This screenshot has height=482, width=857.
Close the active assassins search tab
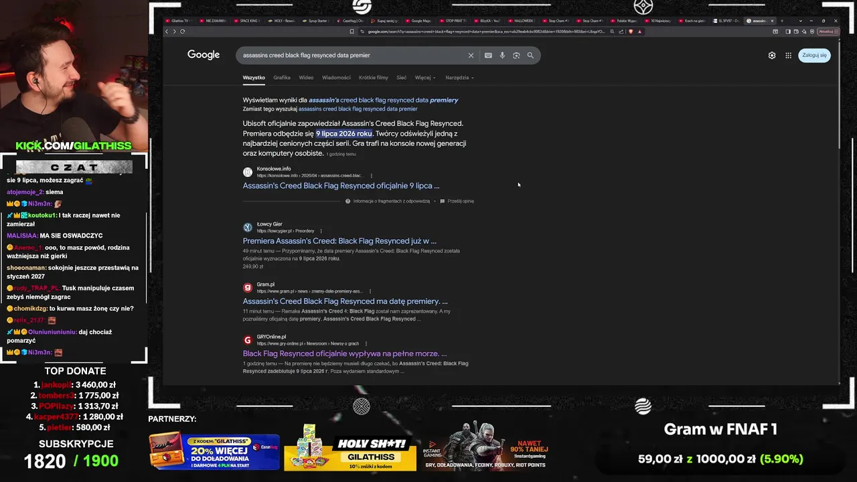point(772,21)
